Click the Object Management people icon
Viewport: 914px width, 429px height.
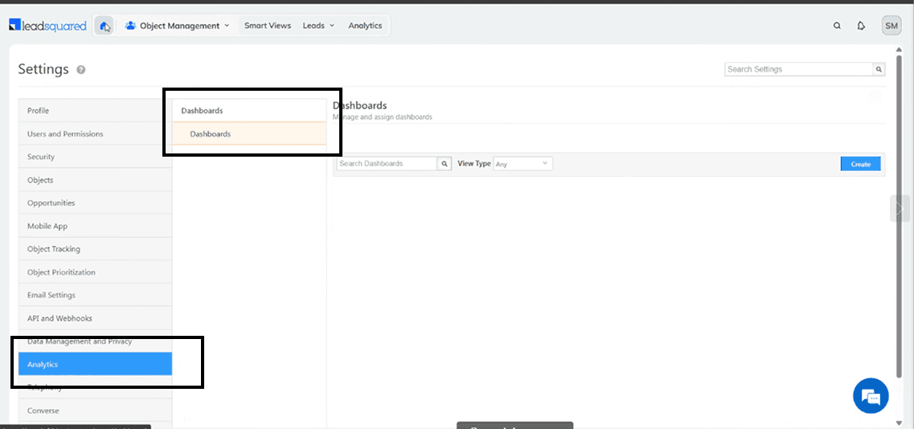pos(130,26)
